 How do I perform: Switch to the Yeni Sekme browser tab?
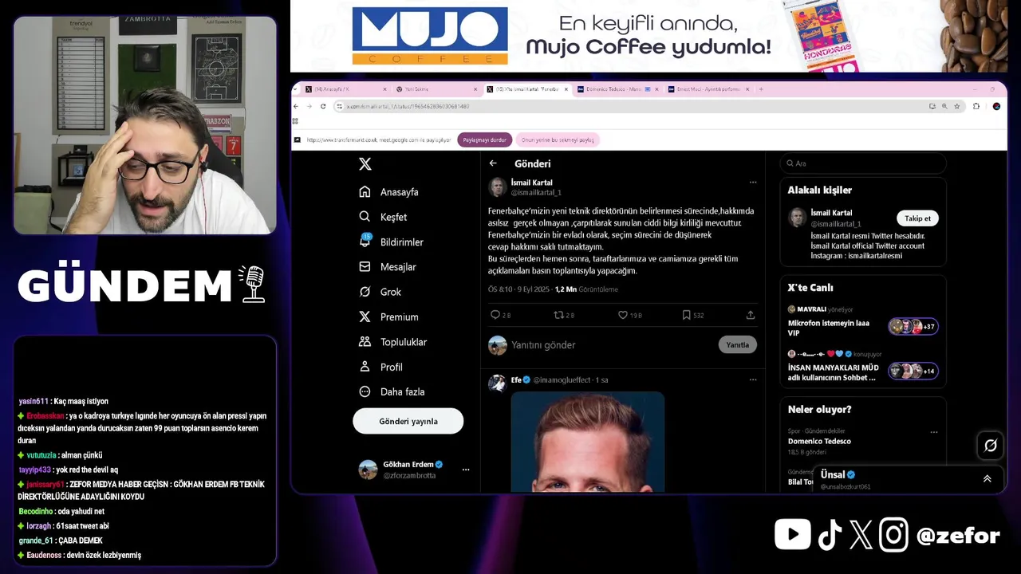click(437, 89)
